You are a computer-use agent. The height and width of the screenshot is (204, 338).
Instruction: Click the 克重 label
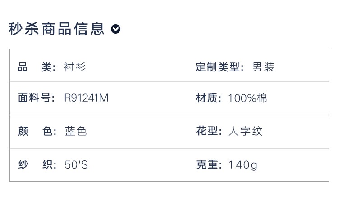pos(209,164)
